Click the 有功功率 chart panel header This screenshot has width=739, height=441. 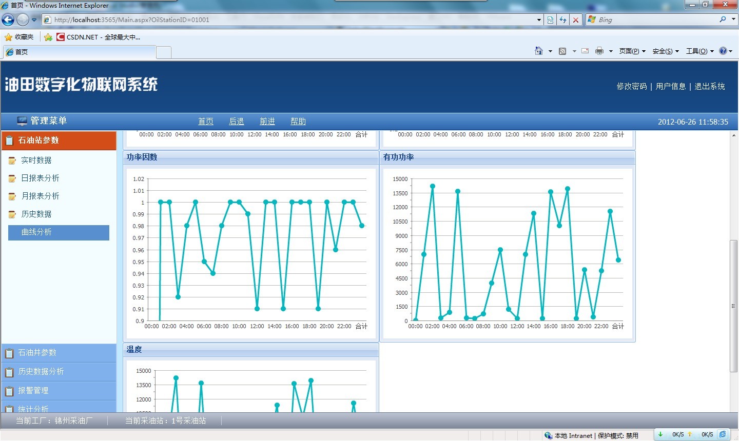pyautogui.click(x=508, y=157)
